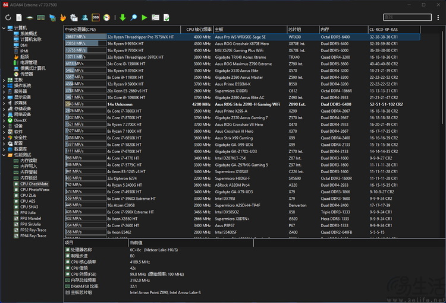446x303 pixels.
Task: Open the CPUID gear panel icon
Action: [74, 18]
